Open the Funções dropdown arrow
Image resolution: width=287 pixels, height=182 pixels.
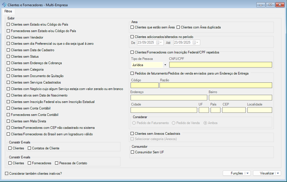point(248,173)
